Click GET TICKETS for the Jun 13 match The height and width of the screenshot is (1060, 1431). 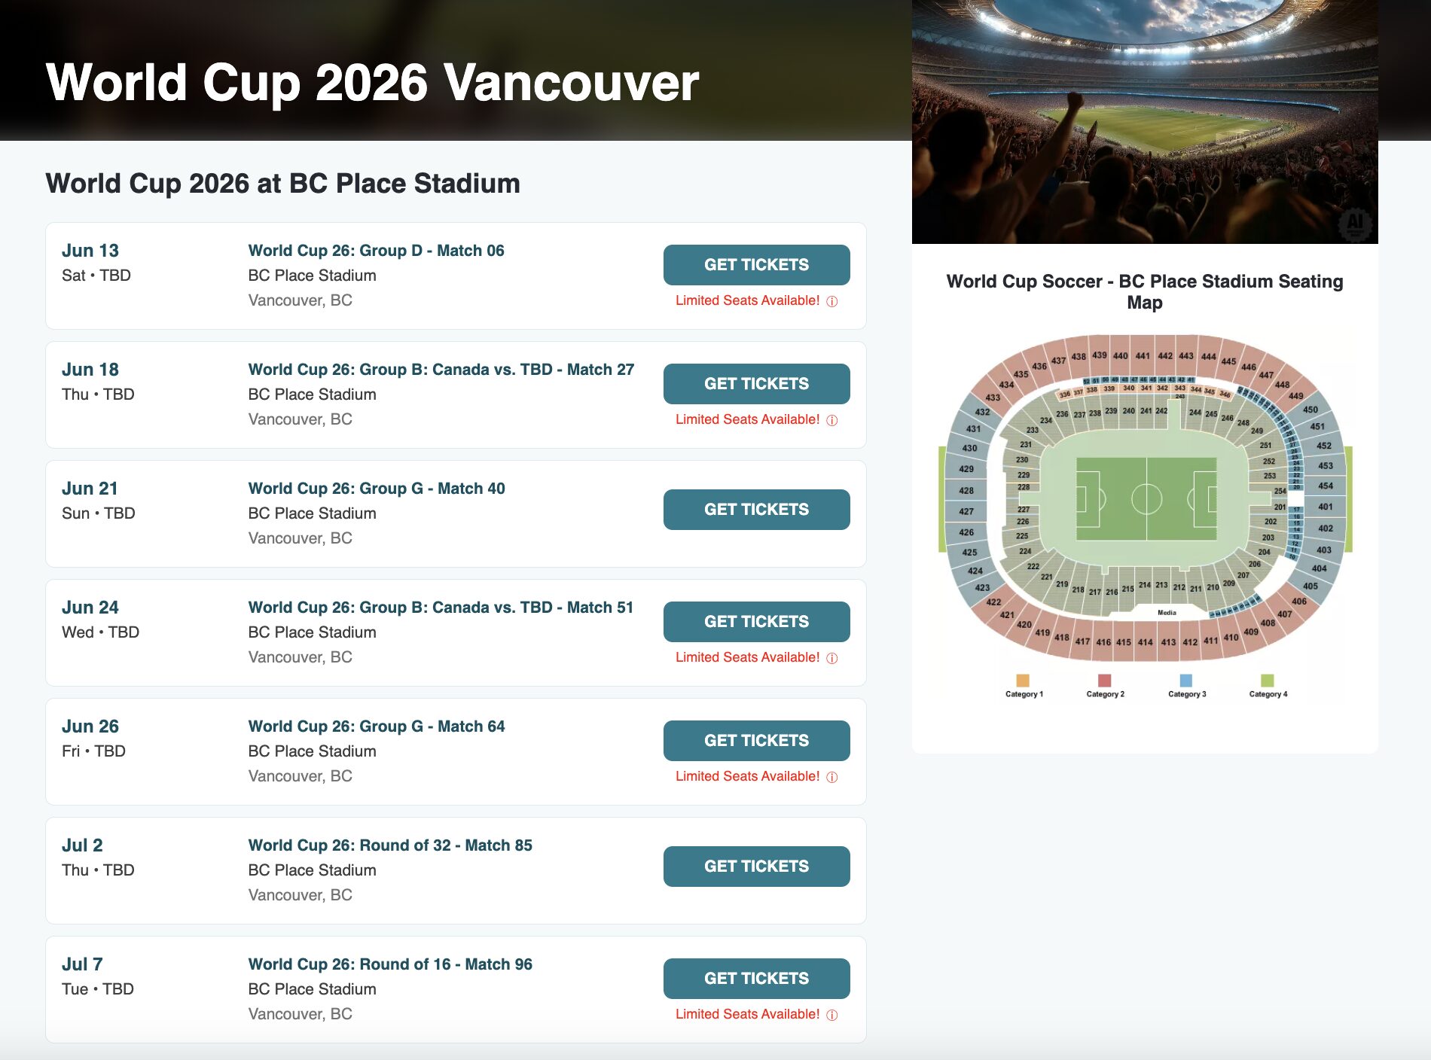click(756, 264)
